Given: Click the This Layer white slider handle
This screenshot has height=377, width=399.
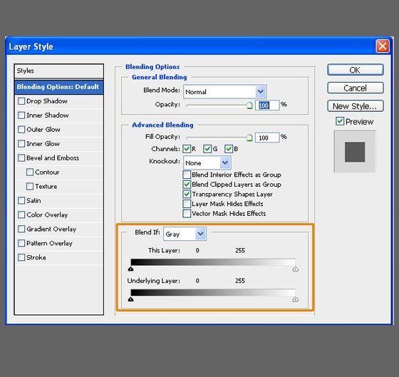Looking at the screenshot, I should tap(296, 269).
